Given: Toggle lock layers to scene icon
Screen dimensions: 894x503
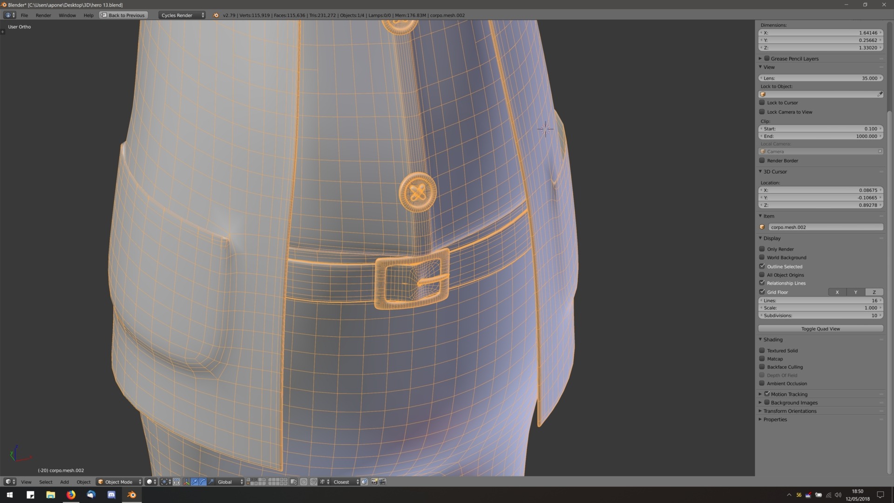Looking at the screenshot, I should click(x=294, y=482).
